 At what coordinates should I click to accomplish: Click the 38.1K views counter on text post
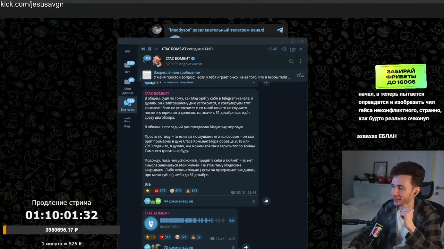tap(238, 192)
